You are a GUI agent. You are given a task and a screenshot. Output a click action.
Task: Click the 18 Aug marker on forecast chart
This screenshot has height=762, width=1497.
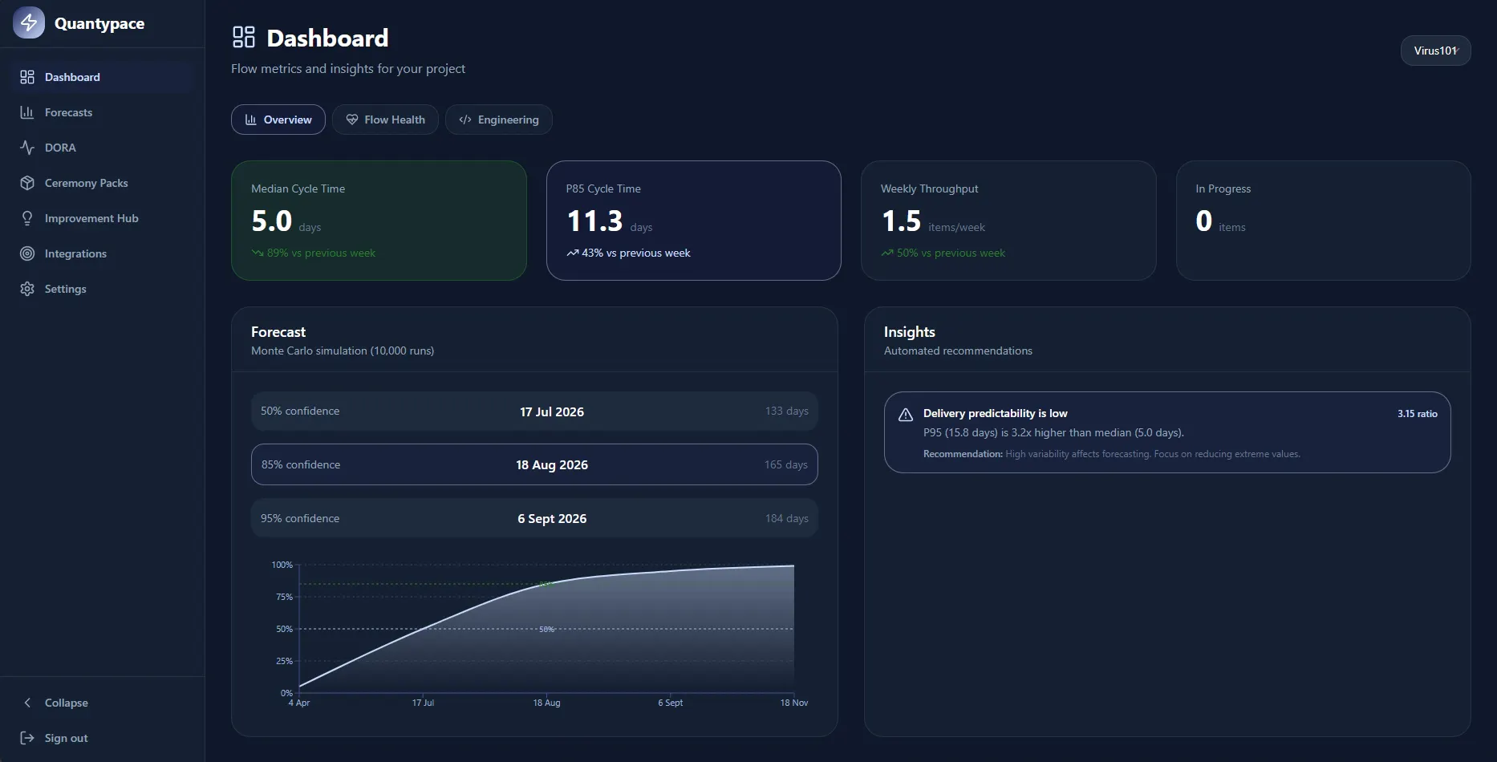546,703
